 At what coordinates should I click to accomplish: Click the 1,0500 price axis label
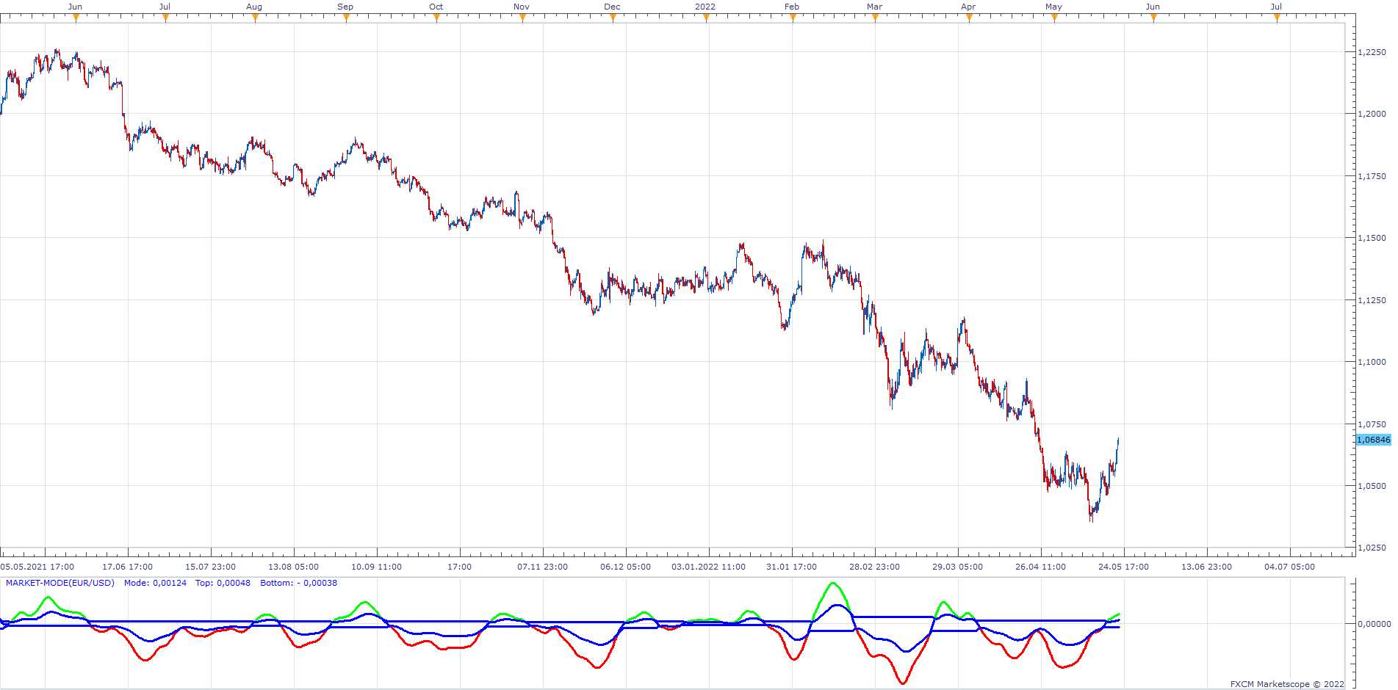click(1372, 486)
